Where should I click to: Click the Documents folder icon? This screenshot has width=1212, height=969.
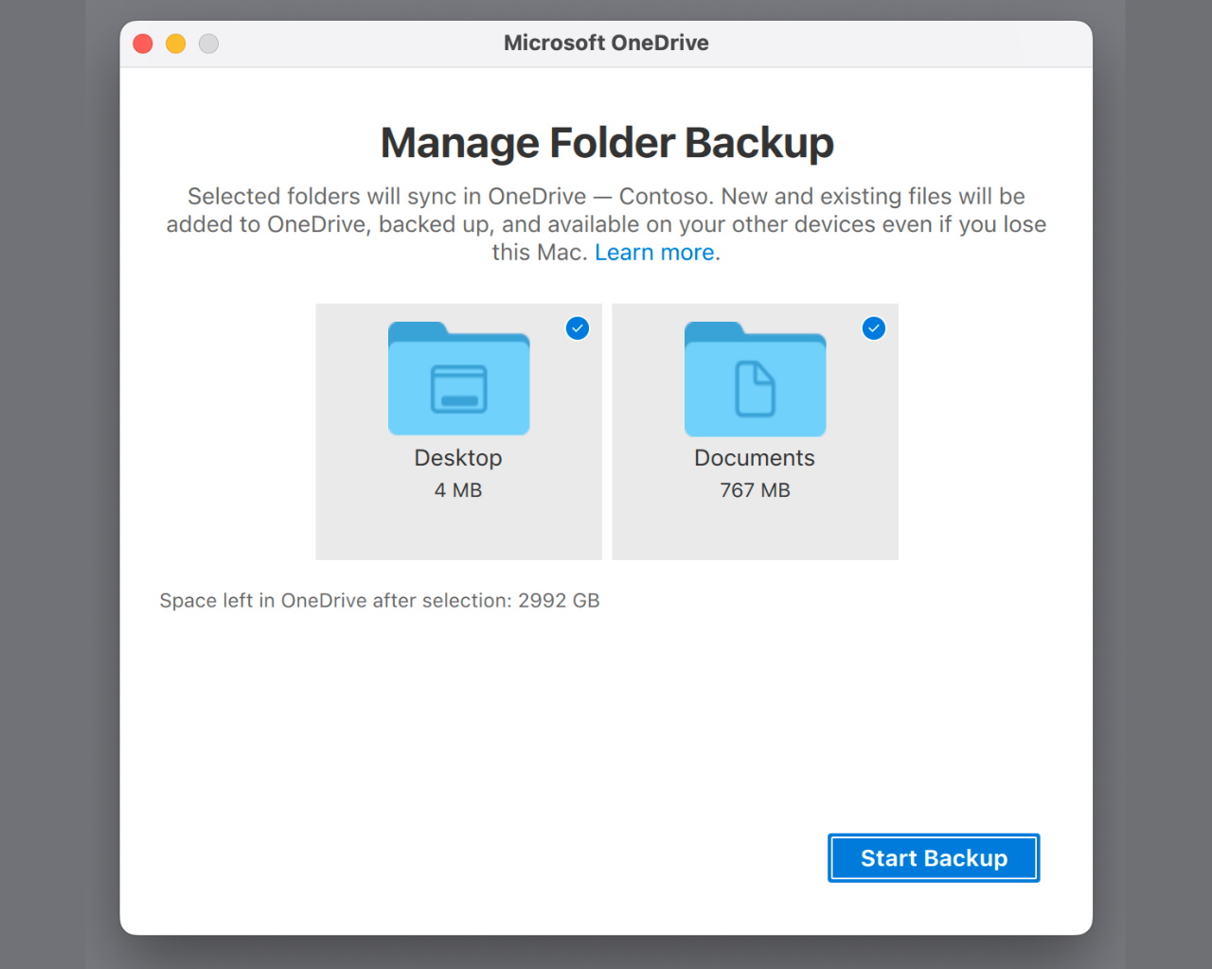tap(755, 379)
